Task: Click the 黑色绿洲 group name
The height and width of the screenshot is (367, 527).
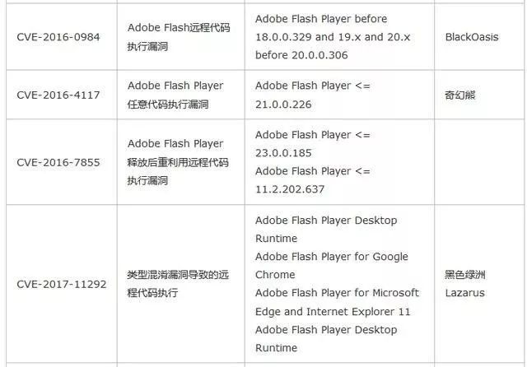Action: [465, 275]
